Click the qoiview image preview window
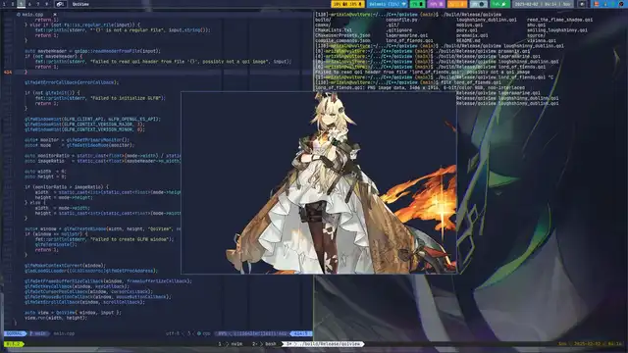The height and width of the screenshot is (353, 628). (x=319, y=183)
